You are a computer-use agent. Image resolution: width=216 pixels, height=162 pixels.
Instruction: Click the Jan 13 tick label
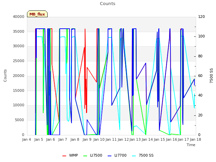click(x=135, y=139)
